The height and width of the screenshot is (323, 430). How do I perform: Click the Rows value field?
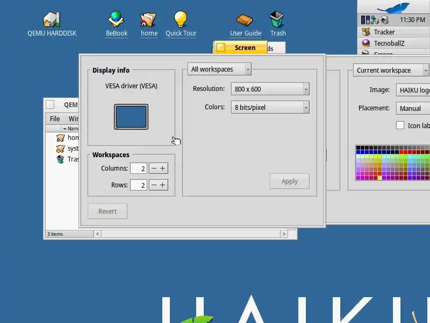139,185
